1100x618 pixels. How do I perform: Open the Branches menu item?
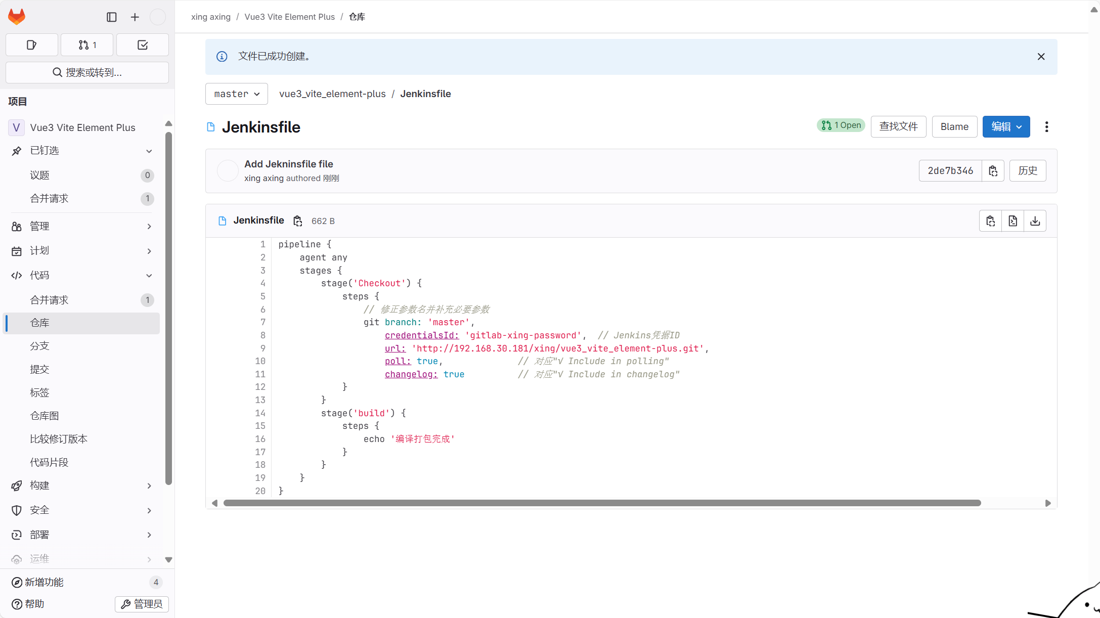coord(81,346)
